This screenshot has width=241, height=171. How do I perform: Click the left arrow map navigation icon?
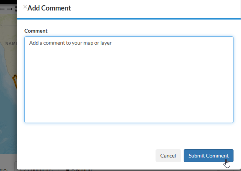2,9
